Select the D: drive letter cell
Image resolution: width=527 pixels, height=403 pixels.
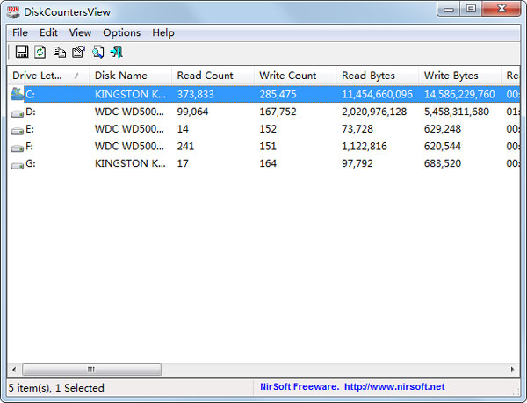point(30,112)
